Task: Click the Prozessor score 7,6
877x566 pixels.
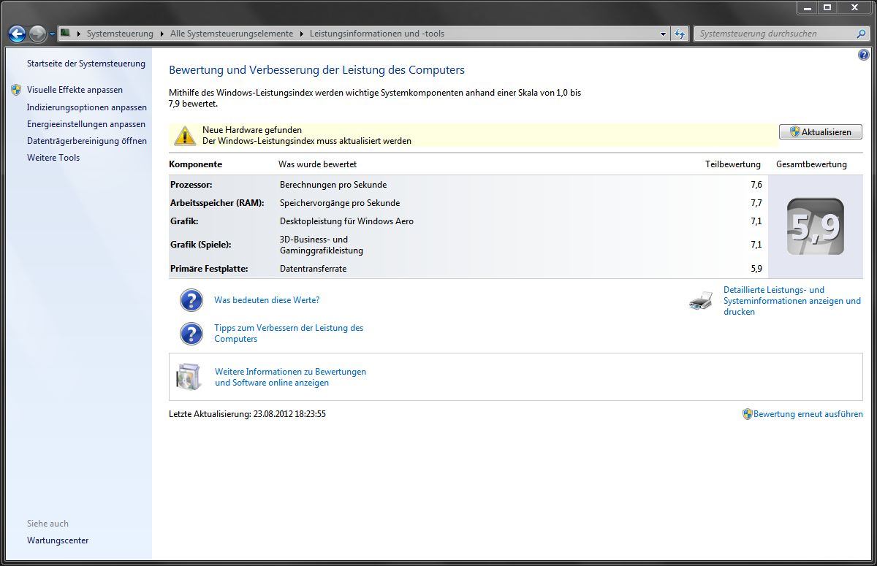Action: (756, 185)
